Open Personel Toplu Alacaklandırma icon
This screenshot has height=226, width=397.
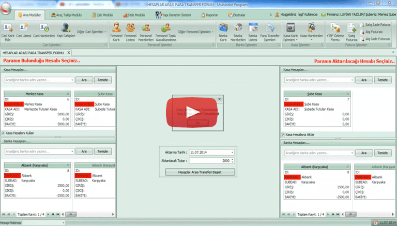click(x=166, y=30)
